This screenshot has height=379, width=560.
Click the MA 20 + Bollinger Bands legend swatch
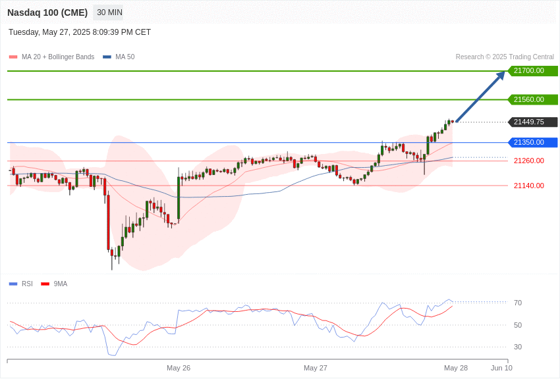click(x=13, y=57)
